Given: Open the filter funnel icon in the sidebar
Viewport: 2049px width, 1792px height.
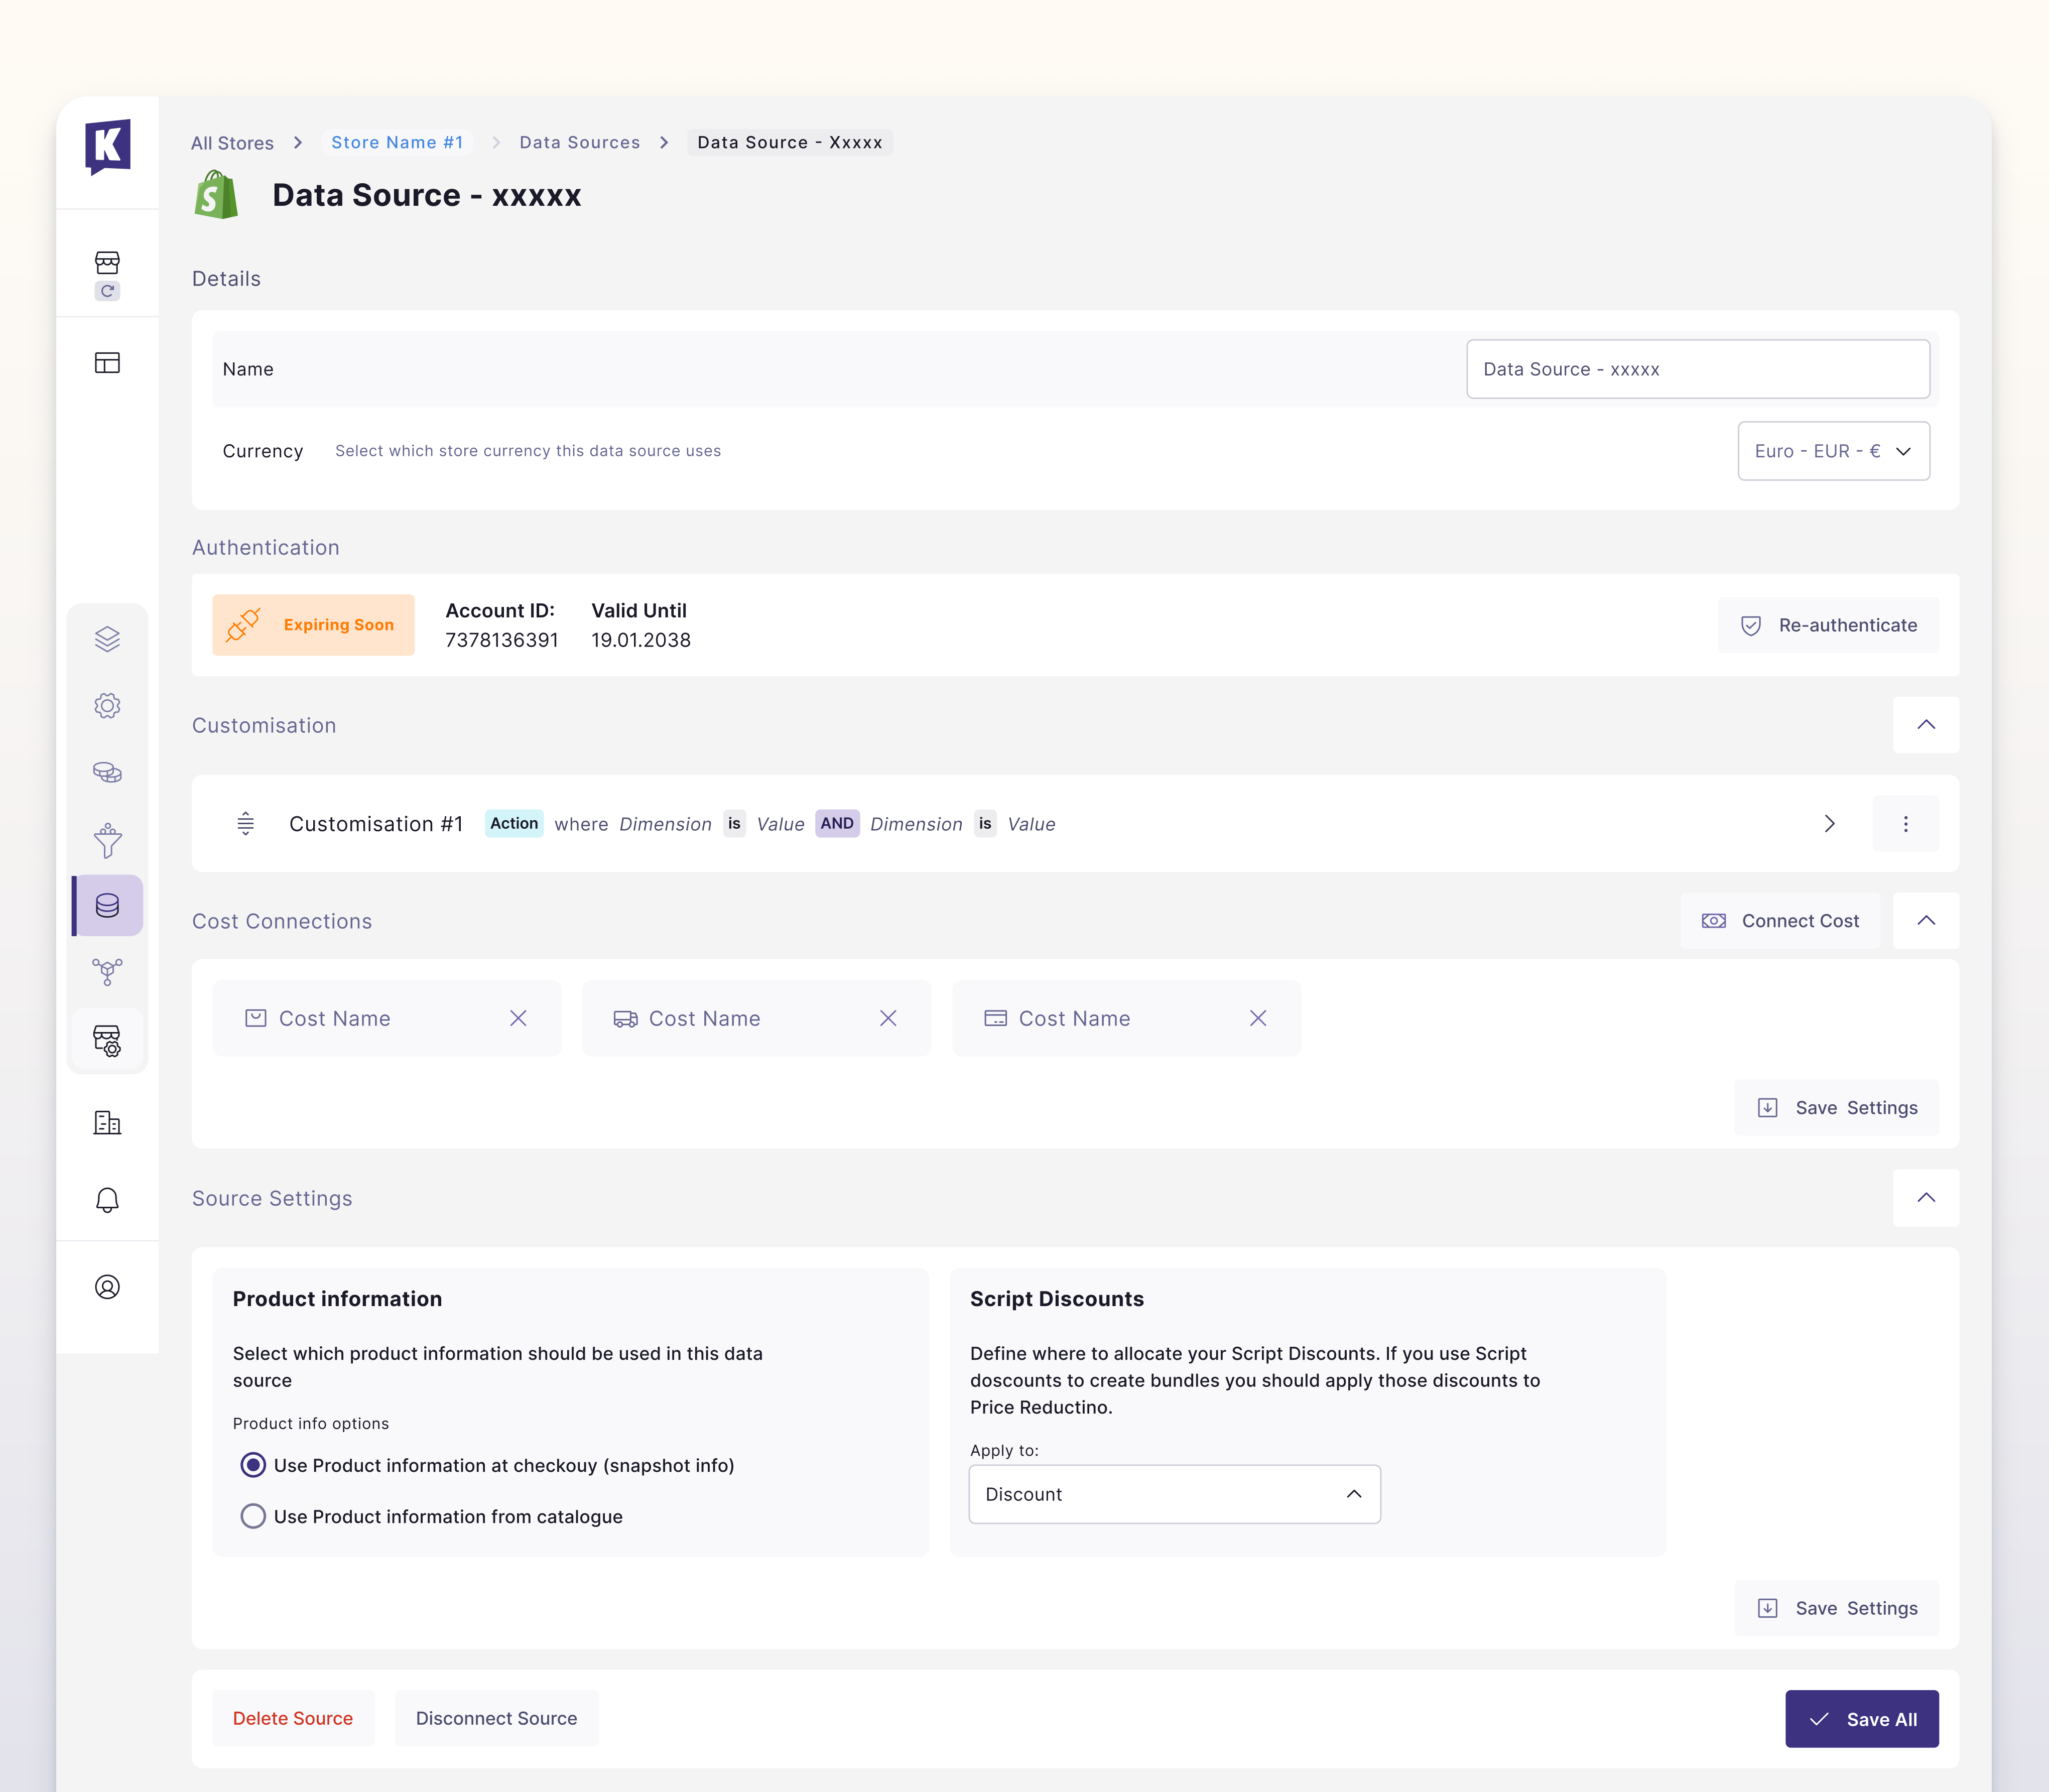Looking at the screenshot, I should pyautogui.click(x=107, y=840).
